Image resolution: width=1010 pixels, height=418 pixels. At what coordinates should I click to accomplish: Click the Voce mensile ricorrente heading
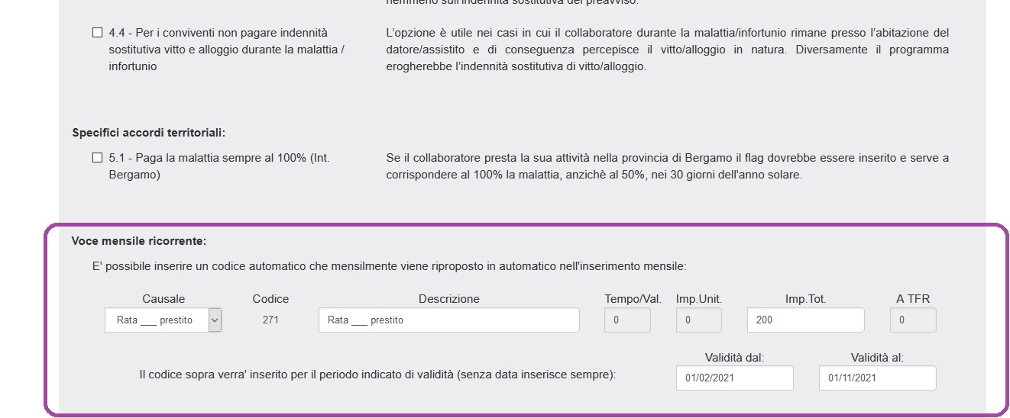[x=139, y=241]
